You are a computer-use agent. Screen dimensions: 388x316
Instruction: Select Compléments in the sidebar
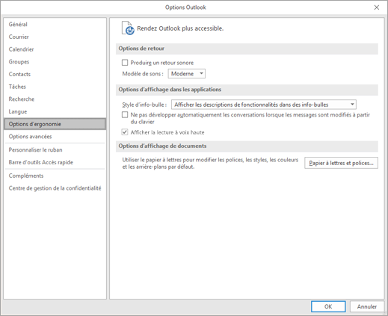(55, 176)
